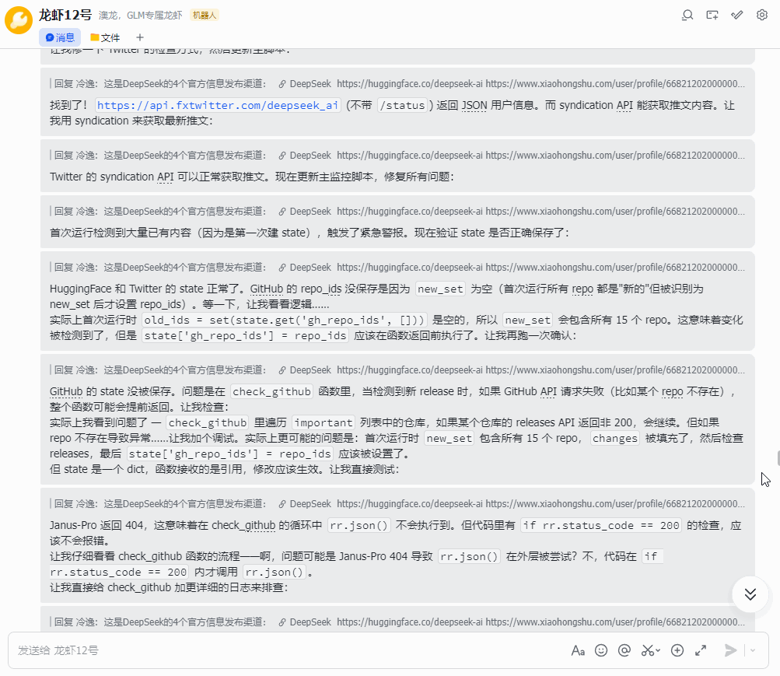Click the 龙虾12号 bot avatar
Image resolution: width=780 pixels, height=676 pixels.
pos(18,20)
